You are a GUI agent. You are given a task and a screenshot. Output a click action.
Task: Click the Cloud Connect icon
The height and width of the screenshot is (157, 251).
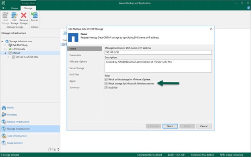point(4,143)
